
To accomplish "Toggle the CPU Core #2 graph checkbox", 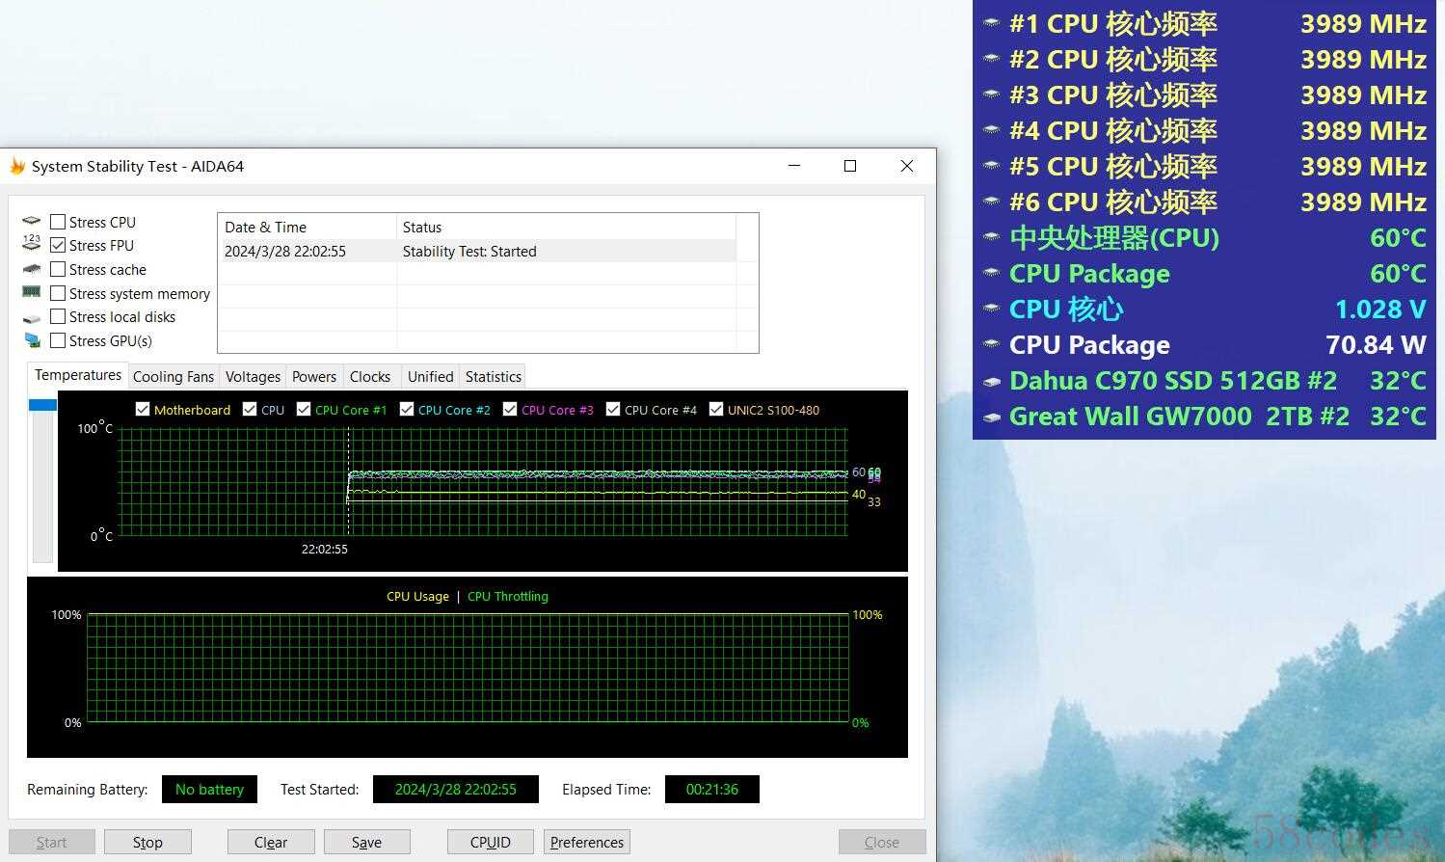I will [407, 409].
